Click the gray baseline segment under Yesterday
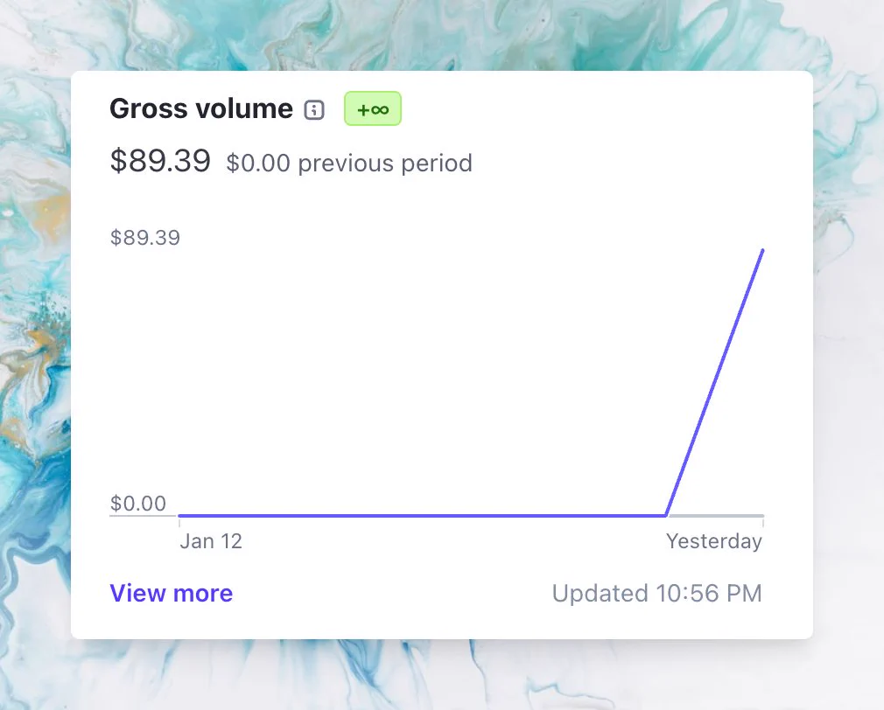This screenshot has width=884, height=710. click(716, 516)
